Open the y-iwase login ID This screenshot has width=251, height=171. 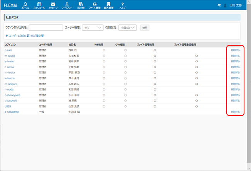click(x=9, y=62)
